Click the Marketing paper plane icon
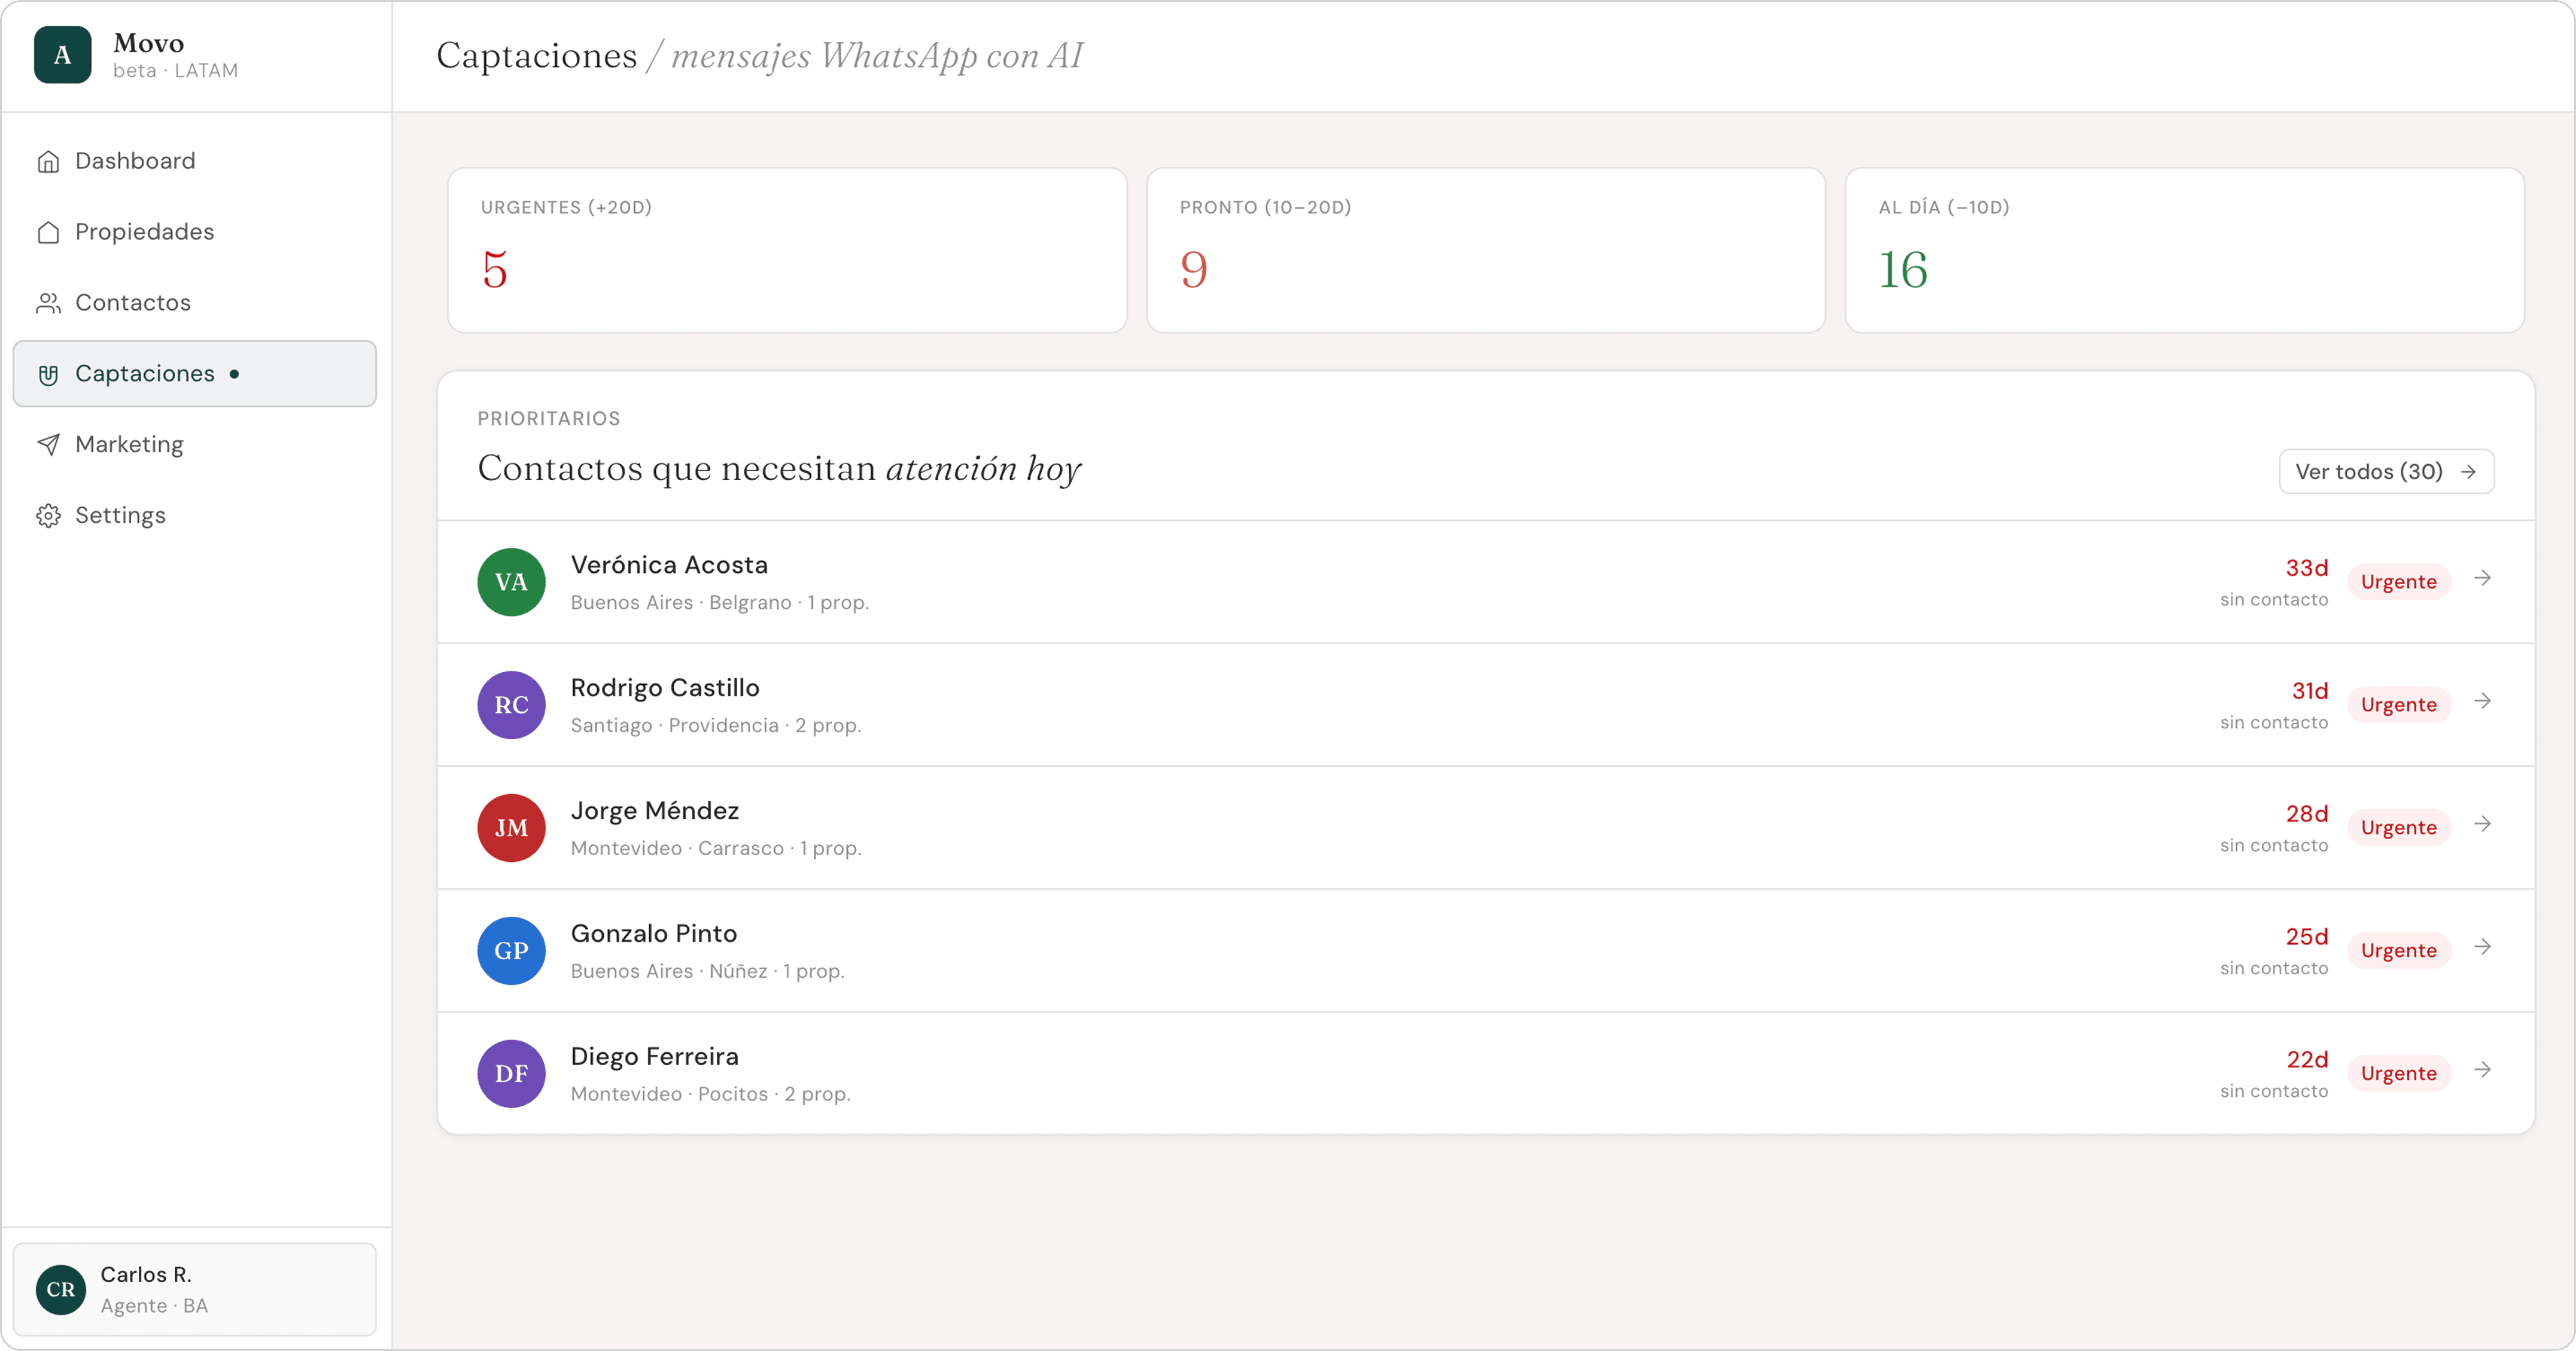The width and height of the screenshot is (2576, 1351). point(48,445)
